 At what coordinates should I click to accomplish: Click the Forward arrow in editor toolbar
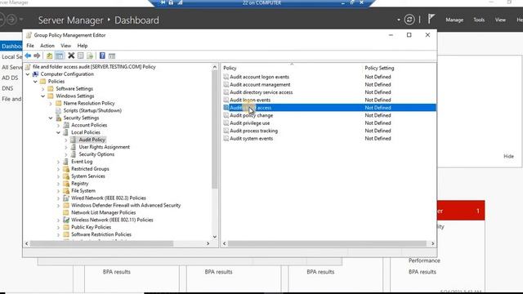(x=37, y=56)
